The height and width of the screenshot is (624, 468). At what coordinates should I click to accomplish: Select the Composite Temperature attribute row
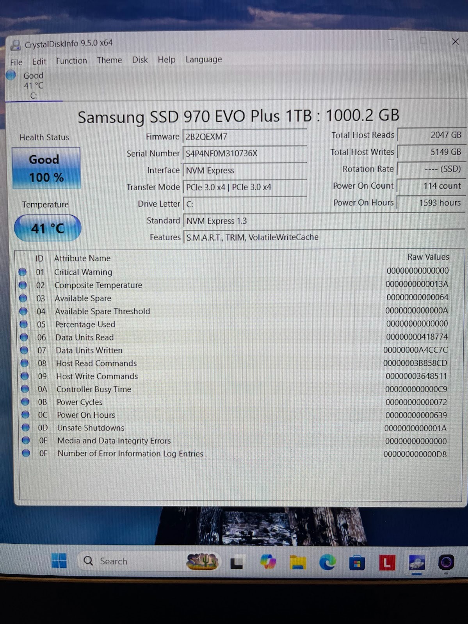pos(233,285)
